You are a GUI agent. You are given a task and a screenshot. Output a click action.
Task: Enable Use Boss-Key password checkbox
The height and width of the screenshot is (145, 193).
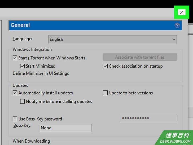pos(15,119)
